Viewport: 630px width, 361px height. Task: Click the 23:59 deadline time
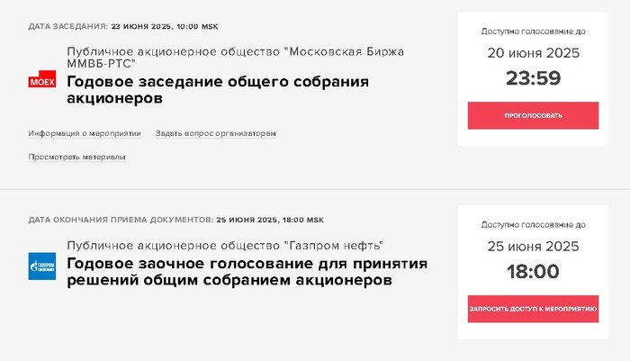tap(533, 78)
